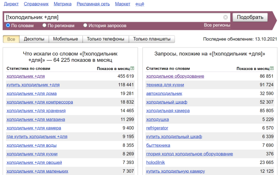Viewport: 280px width, 175px height.
Task: Open холодильник +для кухни query
Action: point(32,154)
